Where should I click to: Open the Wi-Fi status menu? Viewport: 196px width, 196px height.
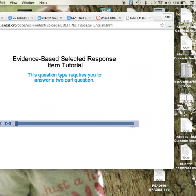pyautogui.click(x=160, y=3)
